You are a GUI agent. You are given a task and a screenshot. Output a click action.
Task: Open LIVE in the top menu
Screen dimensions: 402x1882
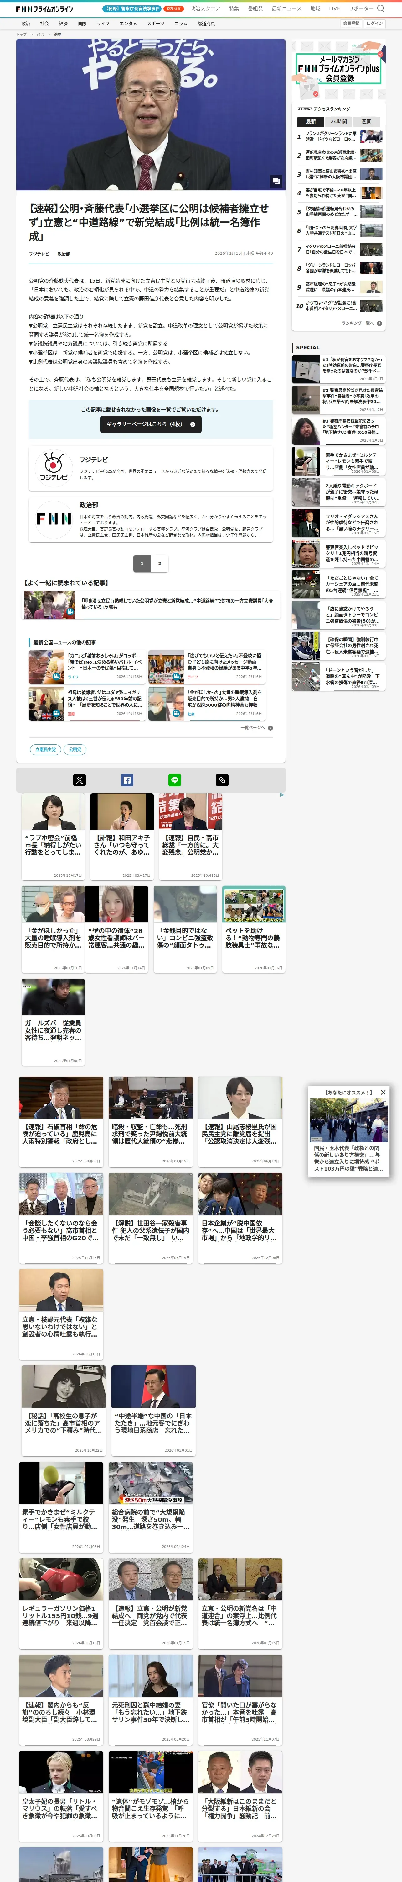334,9
